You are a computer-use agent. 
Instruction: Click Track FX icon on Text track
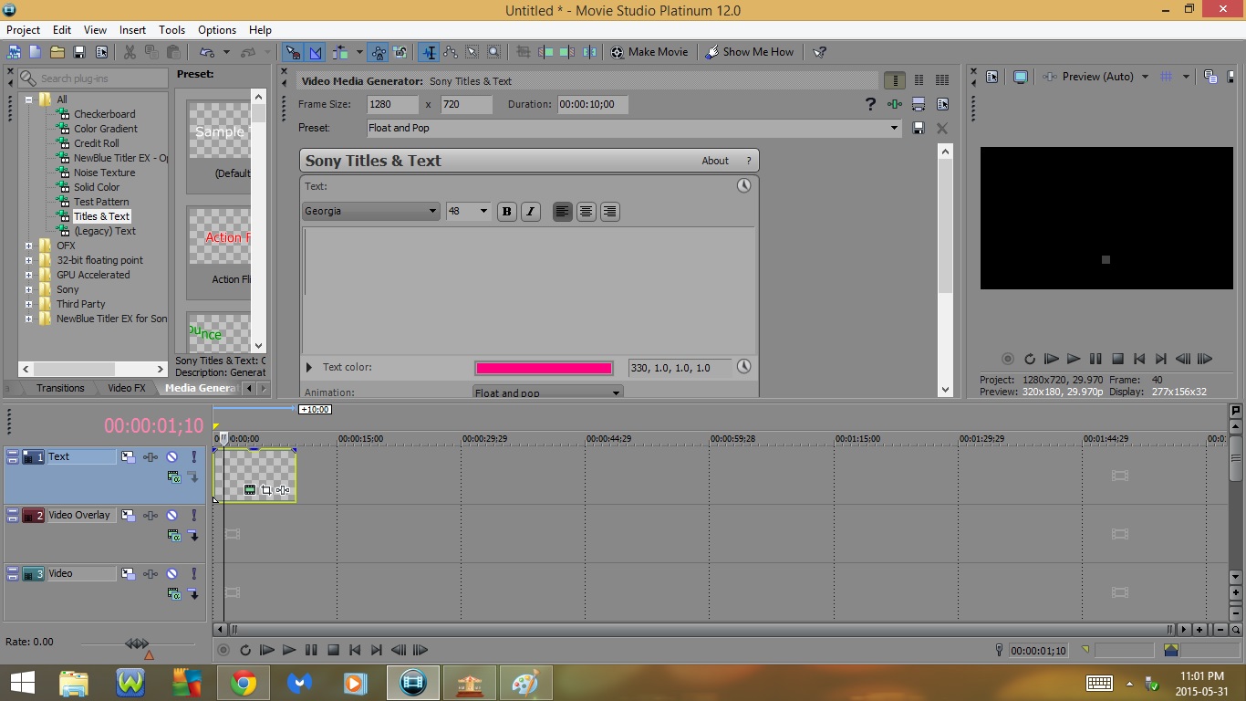click(x=151, y=456)
